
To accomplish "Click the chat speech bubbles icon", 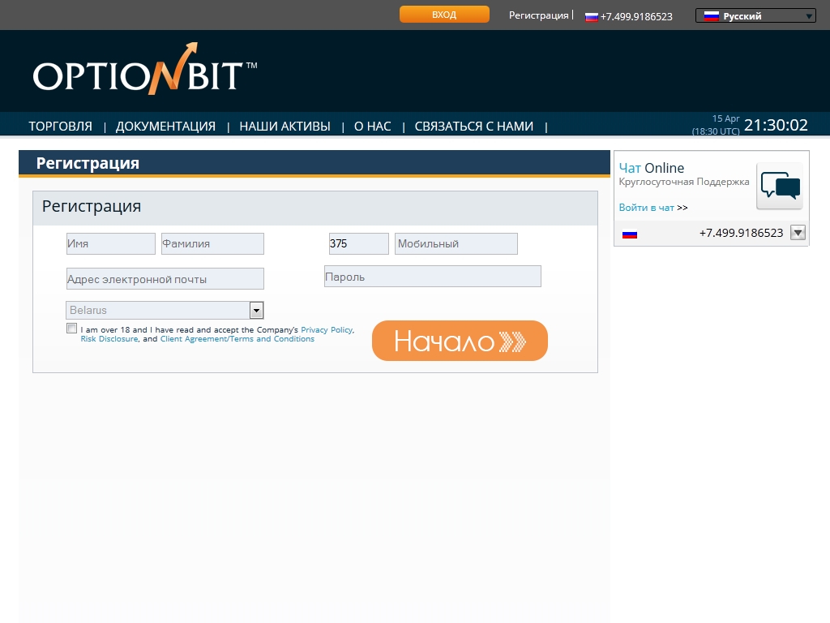I will (x=779, y=187).
